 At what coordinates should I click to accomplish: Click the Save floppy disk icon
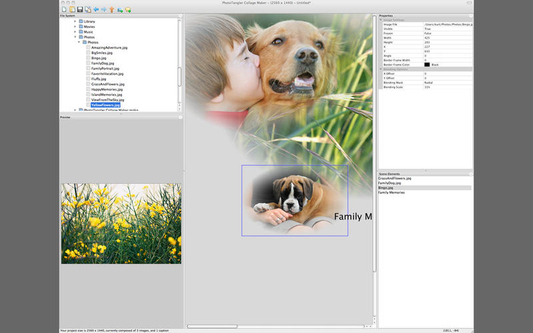point(80,9)
